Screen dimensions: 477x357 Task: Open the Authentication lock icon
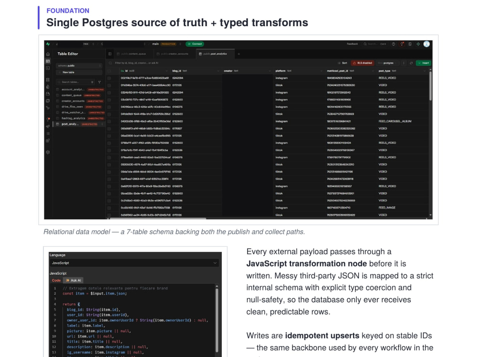pyautogui.click(x=48, y=87)
